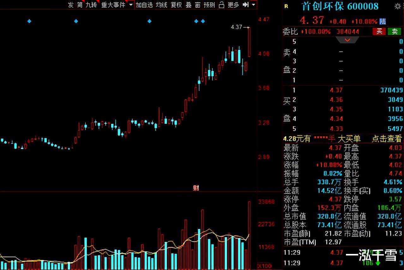Click 点击查看 link
The image size is (404, 270).
387,138
